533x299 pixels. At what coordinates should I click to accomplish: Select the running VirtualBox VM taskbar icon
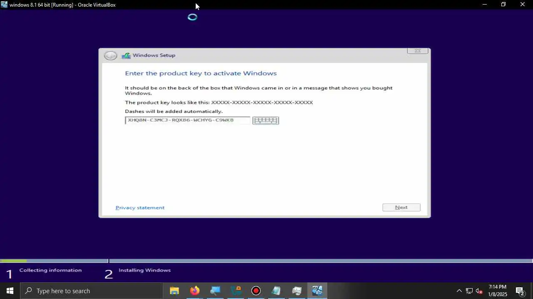click(x=317, y=291)
